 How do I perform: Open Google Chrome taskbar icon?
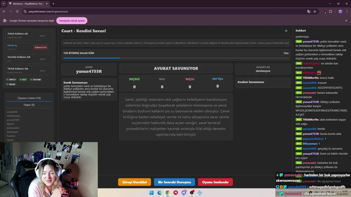tap(168, 193)
